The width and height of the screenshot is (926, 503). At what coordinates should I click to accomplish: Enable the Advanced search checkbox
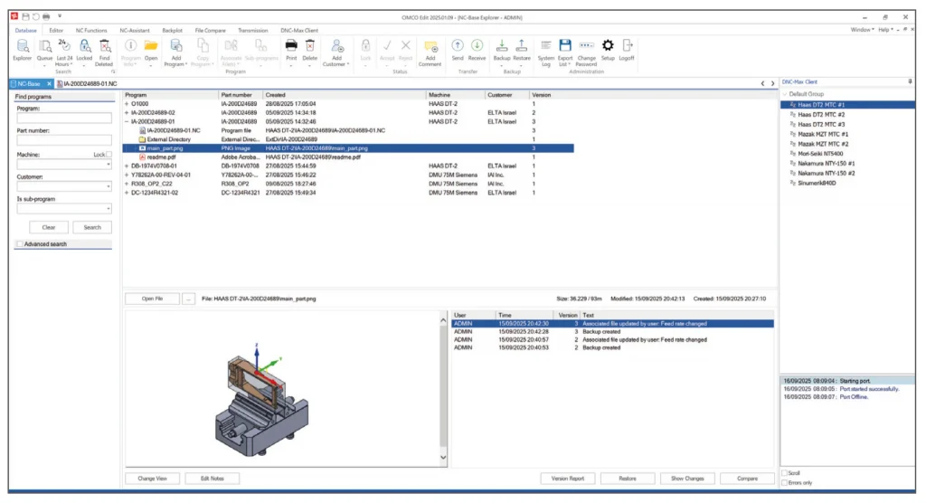(x=20, y=244)
